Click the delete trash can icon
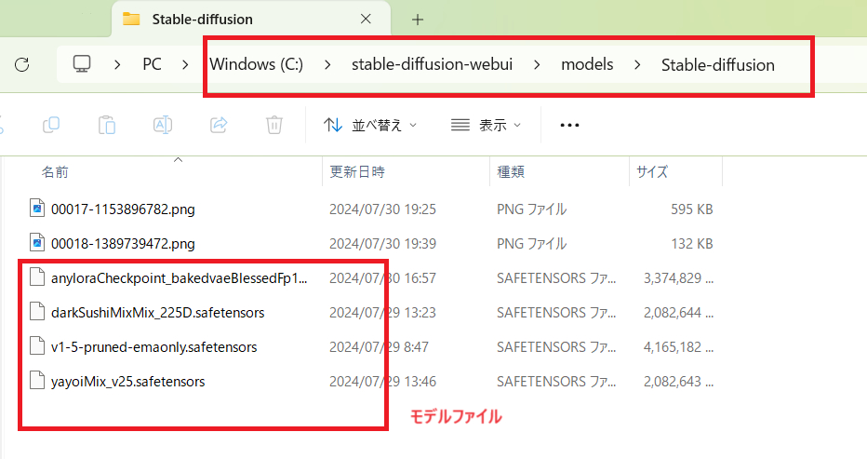The width and height of the screenshot is (867, 459). (274, 125)
